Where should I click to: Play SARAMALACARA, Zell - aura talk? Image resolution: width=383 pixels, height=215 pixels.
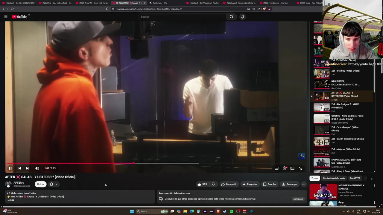(341, 163)
